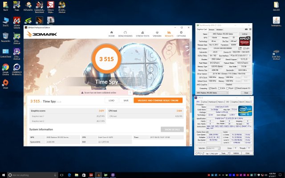
Task: Click the Close button in GPU-Z
Action: (246, 93)
